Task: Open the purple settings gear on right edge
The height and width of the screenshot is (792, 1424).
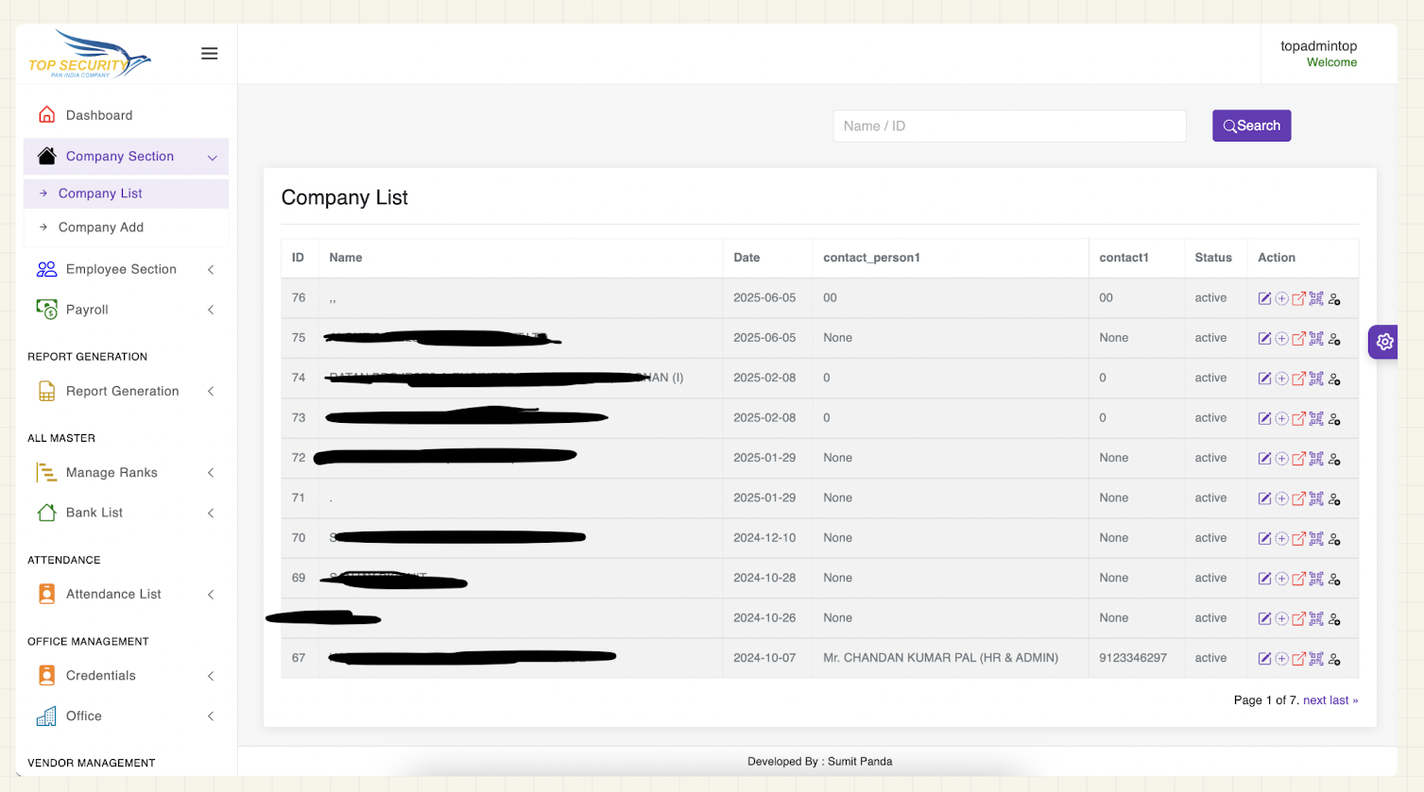Action: [x=1384, y=342]
